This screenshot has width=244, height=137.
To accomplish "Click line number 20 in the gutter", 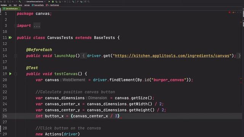I will tap(5, 80).
